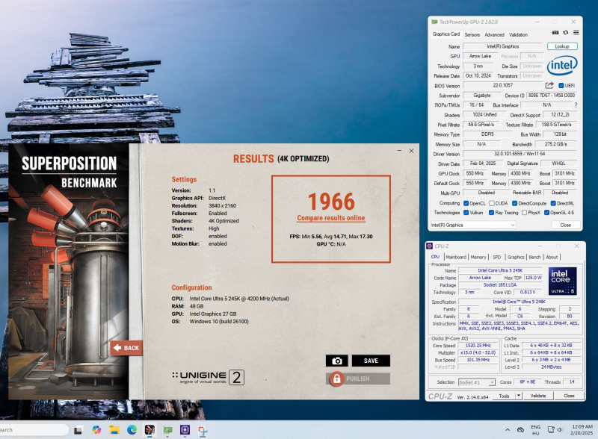Click the CPU-Z taskbar icon

185,430
